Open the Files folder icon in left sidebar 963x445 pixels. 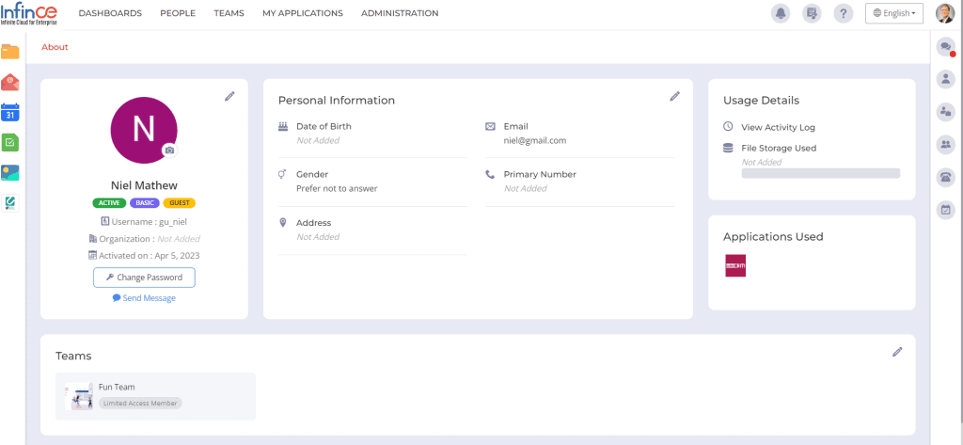(x=10, y=52)
